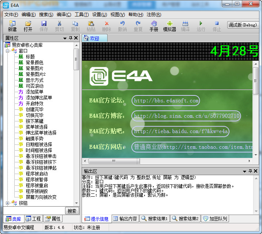Click the 复制 (Copy) toolbar icon

tap(75, 23)
